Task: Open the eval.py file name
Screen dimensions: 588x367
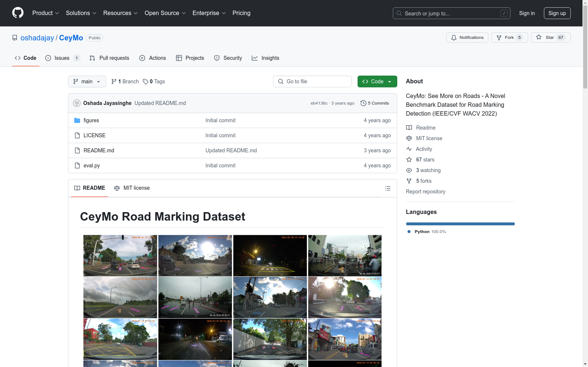Action: pyautogui.click(x=92, y=166)
